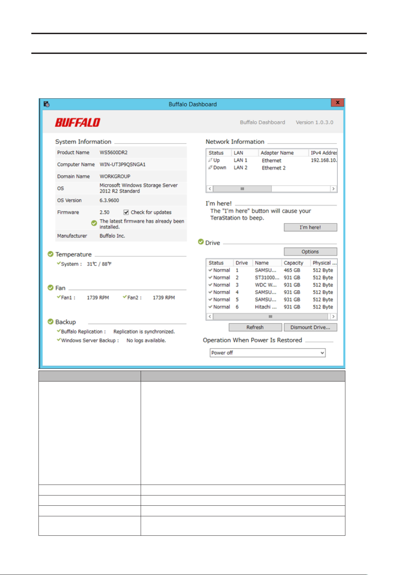Click the drive list horizontal scrollbar thumb

(270, 316)
